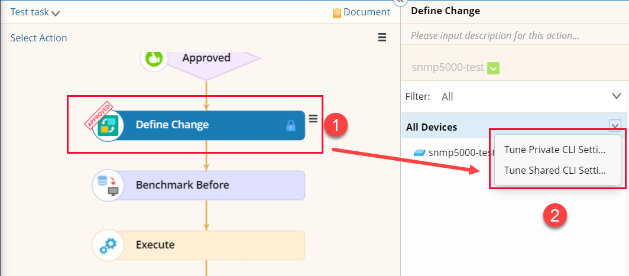629x276 pixels.
Task: Click the lock icon on Define Change
Action: 291,126
